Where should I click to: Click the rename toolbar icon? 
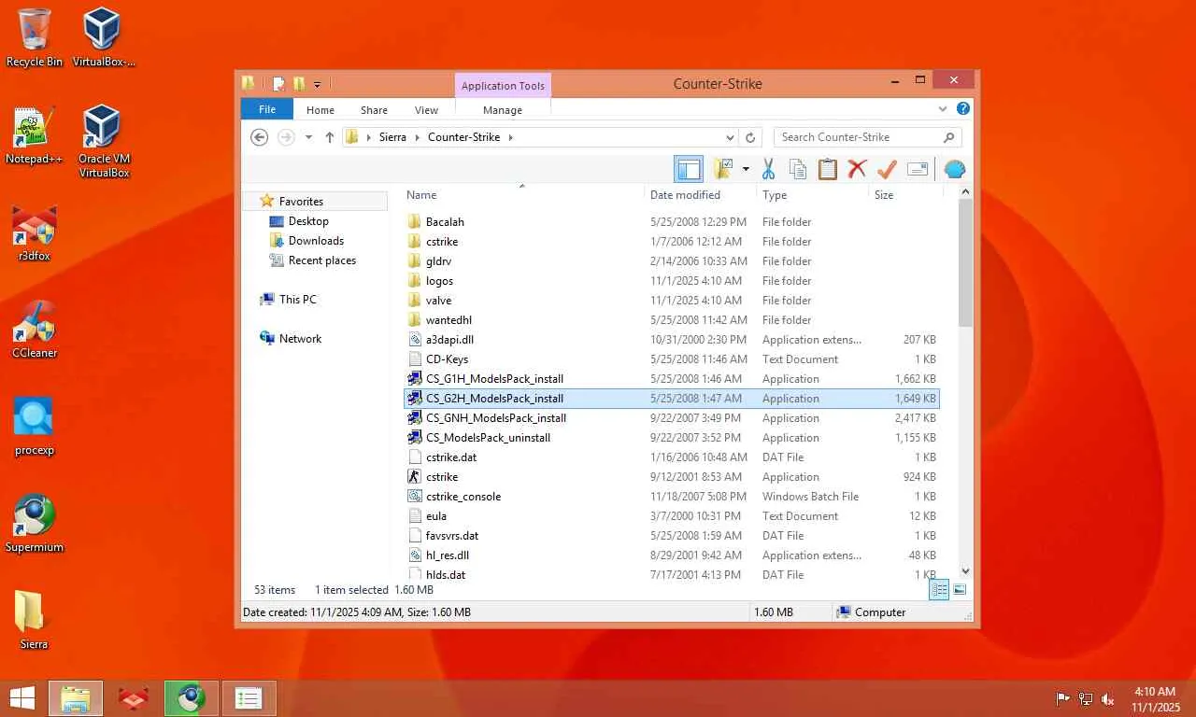918,169
